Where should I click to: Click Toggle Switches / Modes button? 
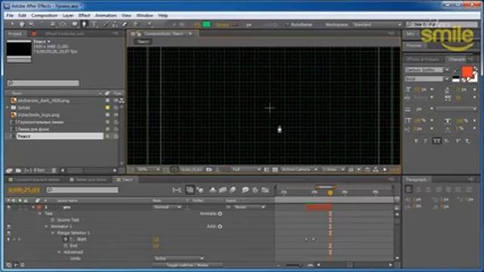coord(188,265)
